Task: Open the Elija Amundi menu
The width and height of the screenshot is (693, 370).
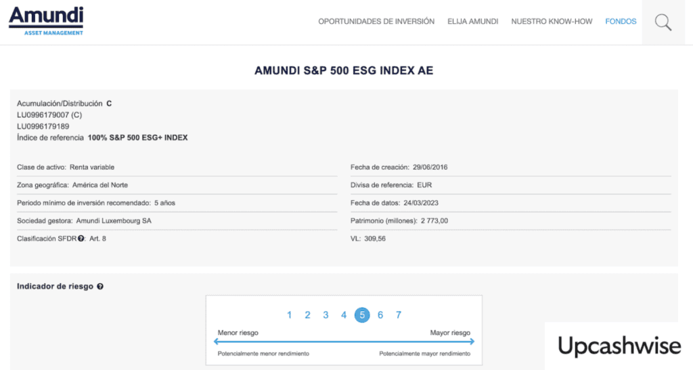Action: pos(472,21)
